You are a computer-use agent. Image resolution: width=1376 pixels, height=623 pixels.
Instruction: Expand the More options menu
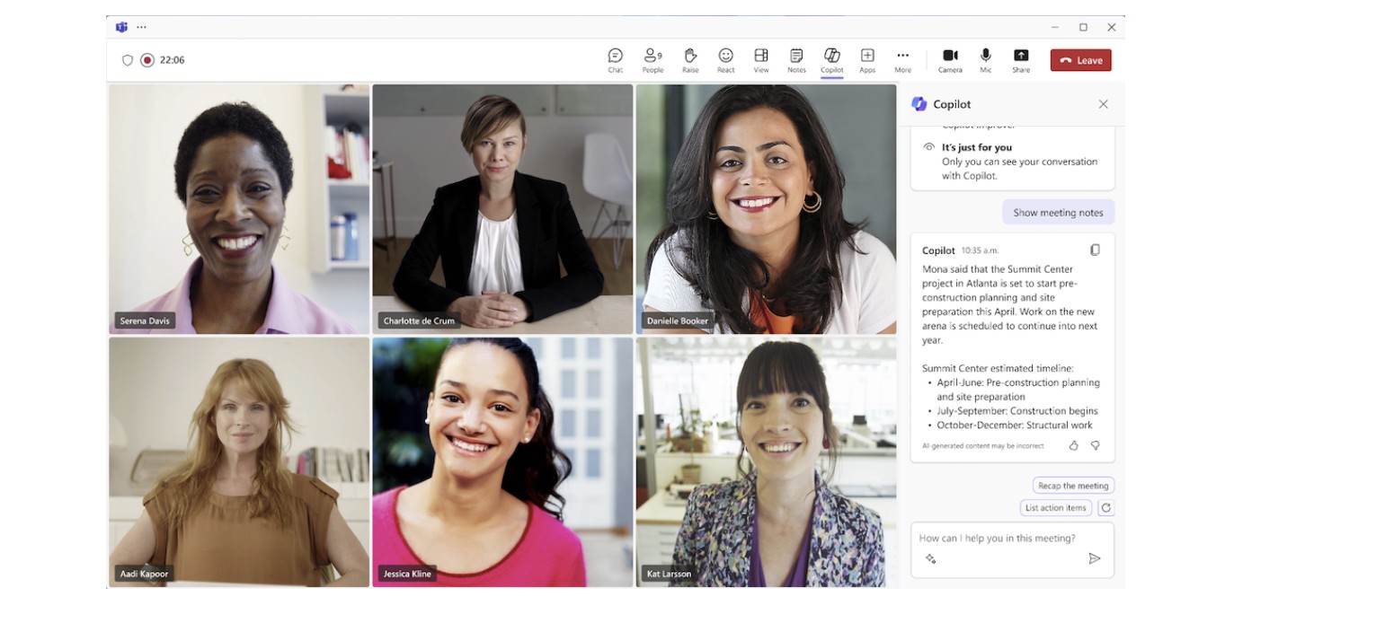[902, 59]
